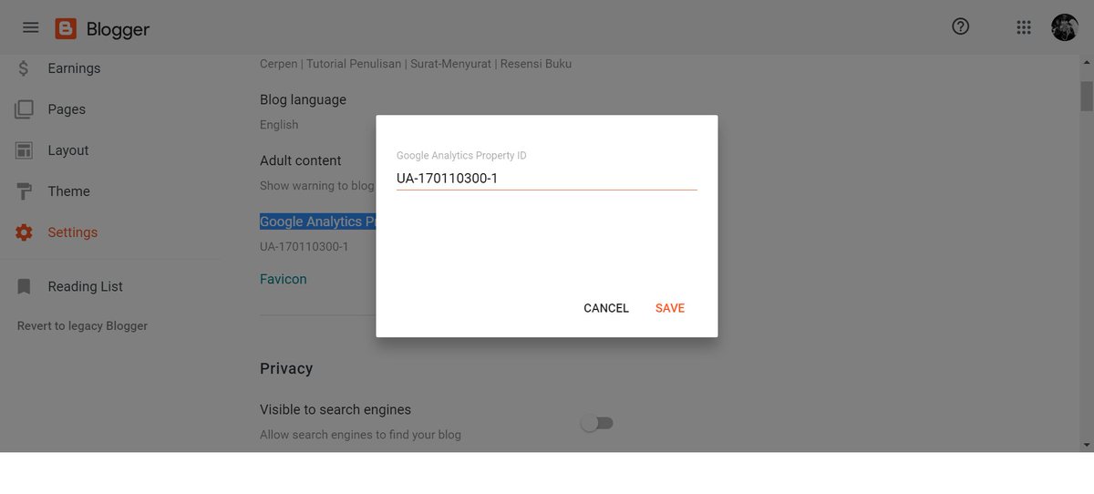Click the English language value
The height and width of the screenshot is (494, 1094).
tap(279, 125)
